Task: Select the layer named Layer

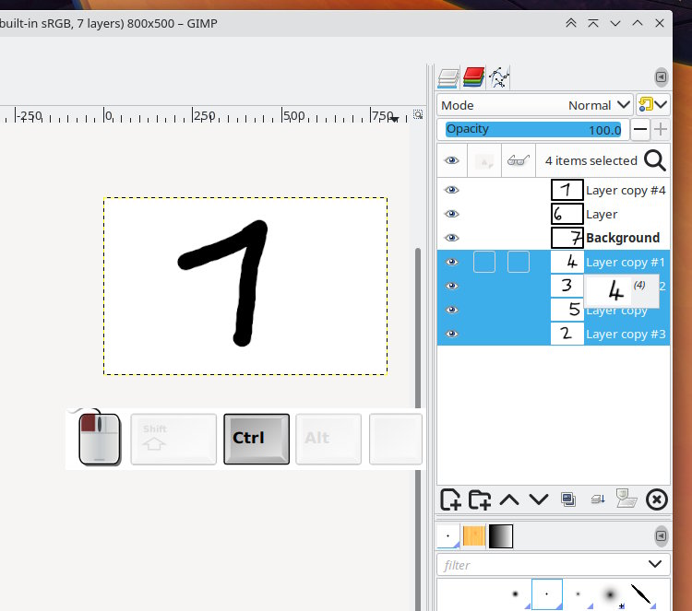Action: pos(602,214)
